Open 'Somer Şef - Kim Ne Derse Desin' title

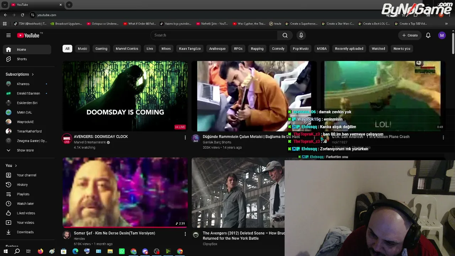[114, 233]
